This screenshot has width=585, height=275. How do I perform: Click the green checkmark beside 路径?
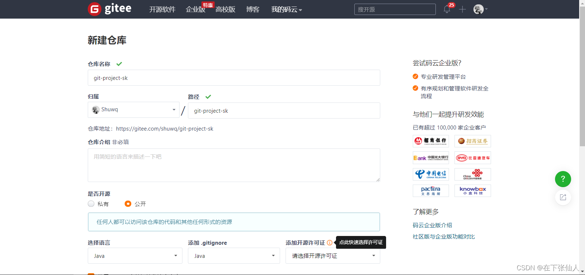pos(208,97)
